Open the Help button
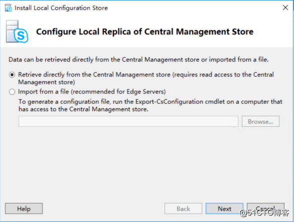Screen dimensions: 294x222 (x=24, y=208)
